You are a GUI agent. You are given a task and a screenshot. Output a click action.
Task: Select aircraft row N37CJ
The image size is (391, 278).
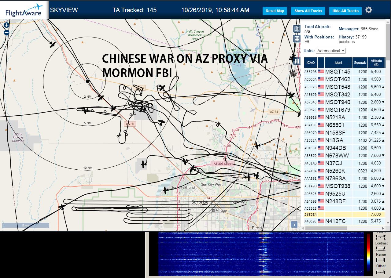click(x=344, y=163)
